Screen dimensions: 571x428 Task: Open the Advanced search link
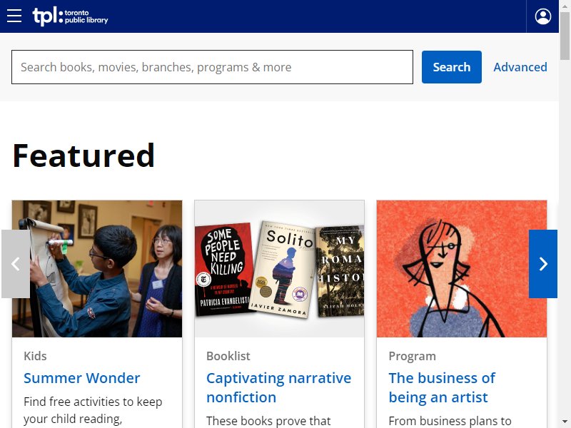(520, 67)
